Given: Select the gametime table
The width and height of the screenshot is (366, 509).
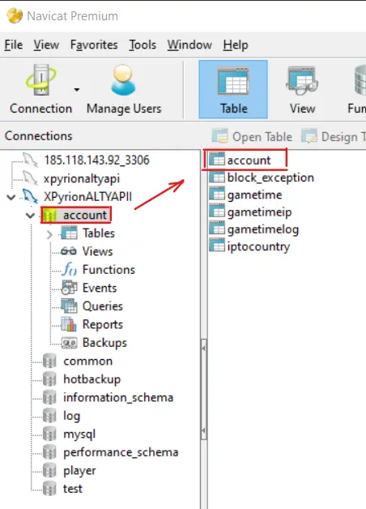Looking at the screenshot, I should pyautogui.click(x=254, y=195).
